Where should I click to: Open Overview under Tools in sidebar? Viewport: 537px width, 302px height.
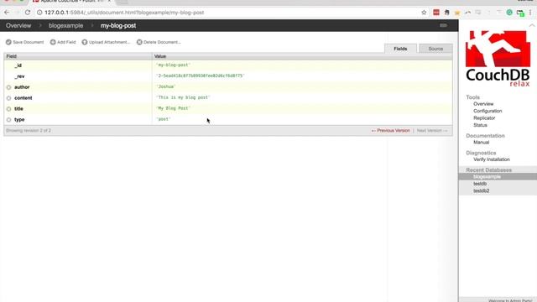483,104
